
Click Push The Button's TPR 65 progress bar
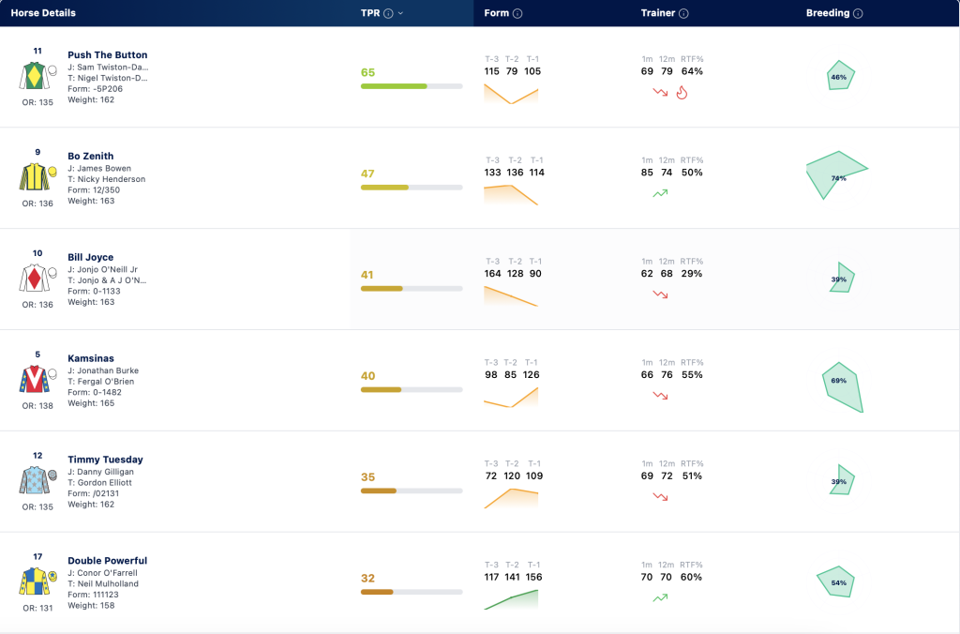412,86
